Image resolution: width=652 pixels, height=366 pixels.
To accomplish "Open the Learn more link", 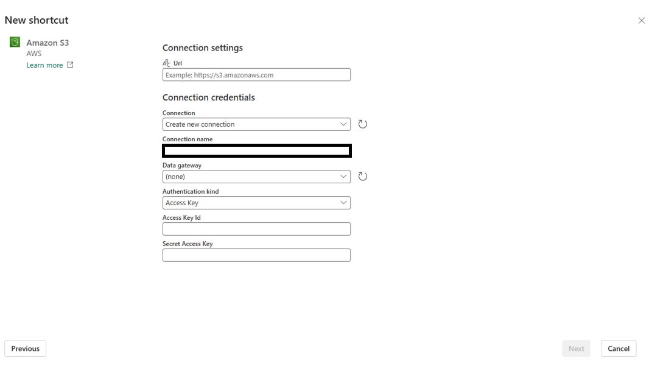I will [x=44, y=65].
